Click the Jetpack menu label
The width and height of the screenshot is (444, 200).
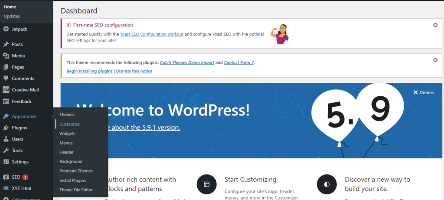tap(20, 29)
